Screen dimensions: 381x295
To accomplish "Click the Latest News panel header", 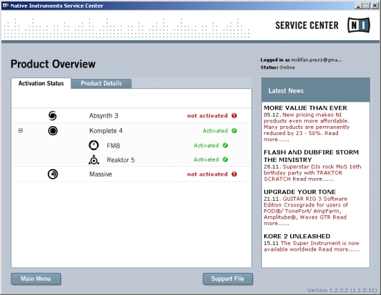I will pos(316,90).
